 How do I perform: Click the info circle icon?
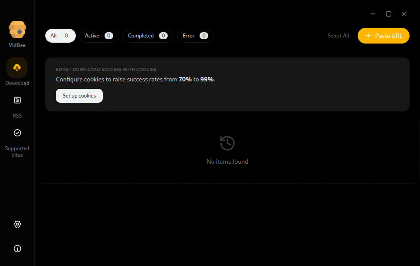[17, 249]
